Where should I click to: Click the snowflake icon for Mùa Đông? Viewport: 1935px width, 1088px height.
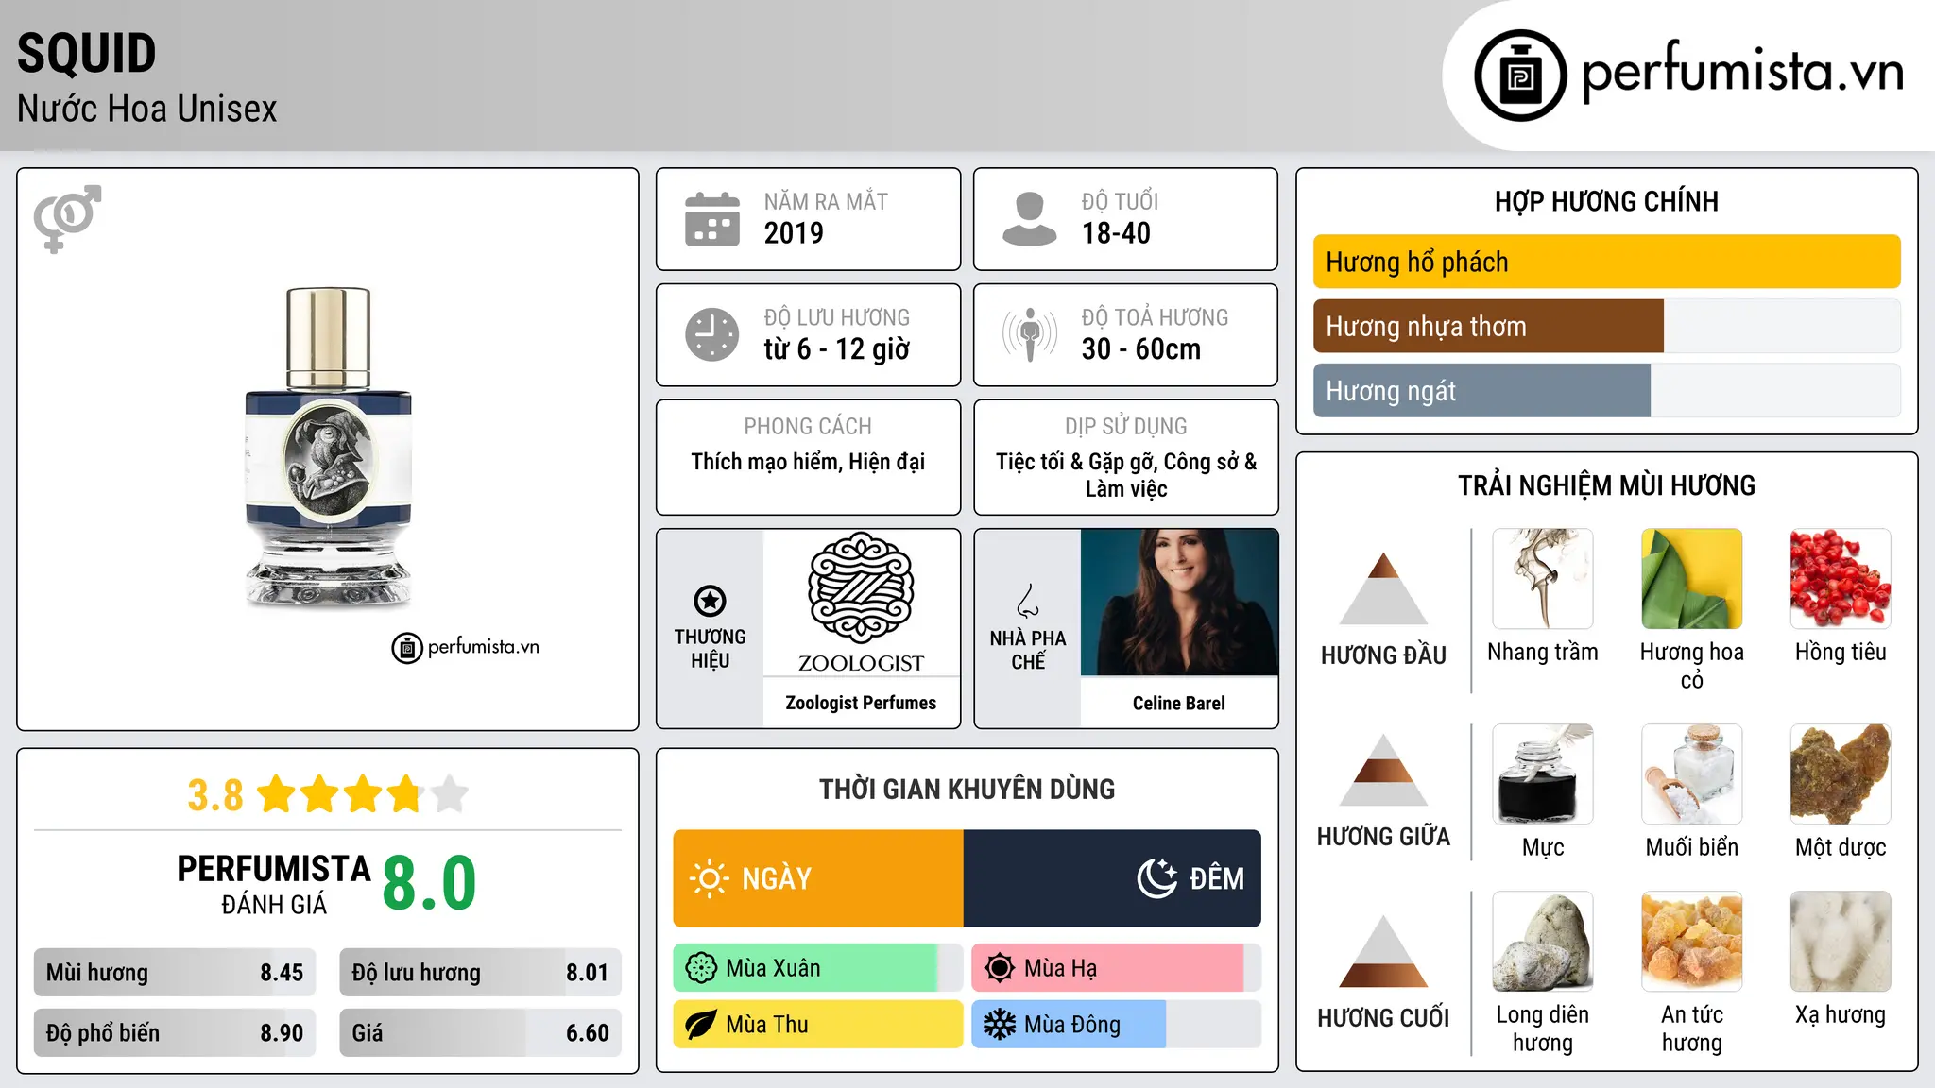click(x=1000, y=1025)
